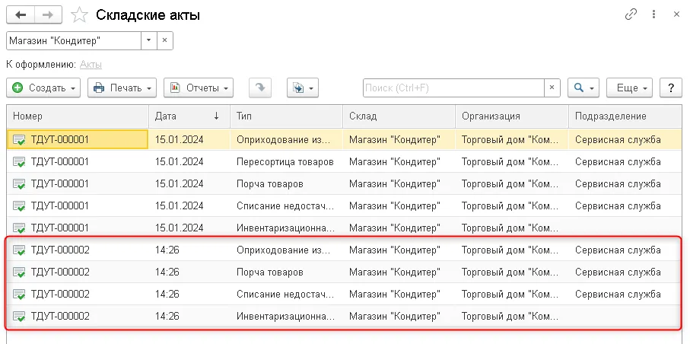Select Списание недостач... cell at 14:26

point(286,294)
